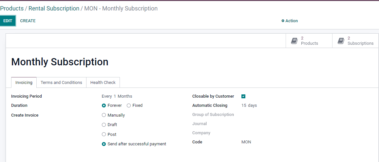Select the Forever duration radio button
This screenshot has width=379, height=162.
104,105
